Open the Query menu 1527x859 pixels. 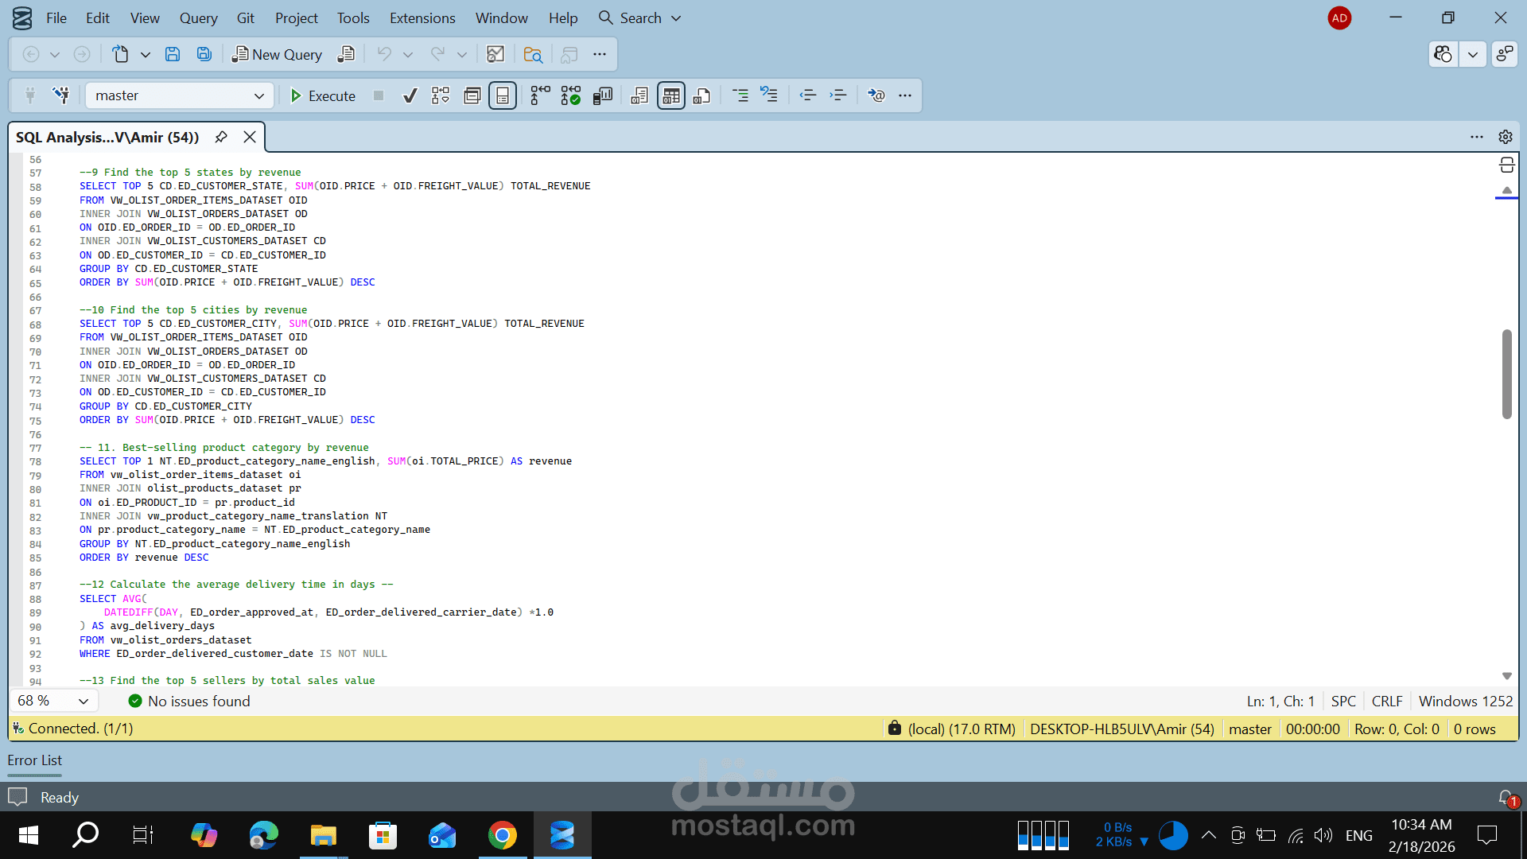click(x=198, y=17)
